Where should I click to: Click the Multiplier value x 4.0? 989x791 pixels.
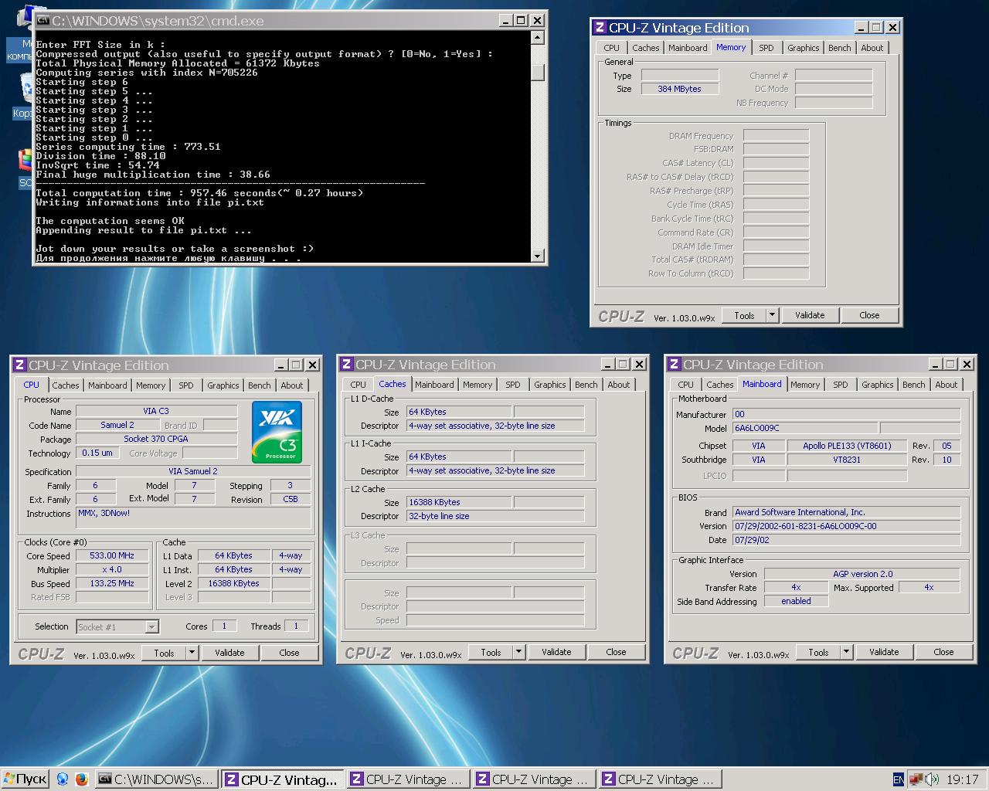(x=112, y=569)
